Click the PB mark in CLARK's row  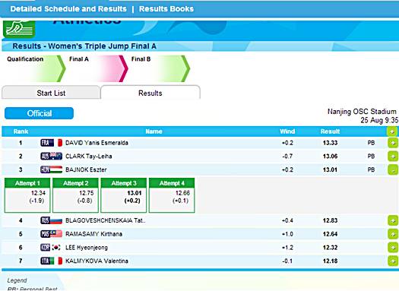[x=371, y=157]
